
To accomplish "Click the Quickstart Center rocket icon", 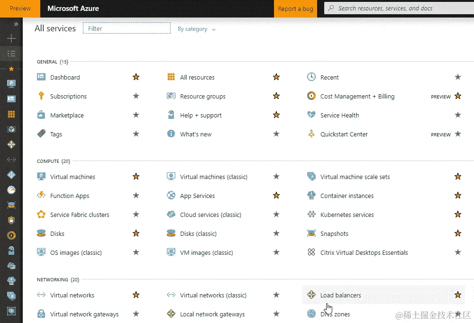I will pos(311,134).
